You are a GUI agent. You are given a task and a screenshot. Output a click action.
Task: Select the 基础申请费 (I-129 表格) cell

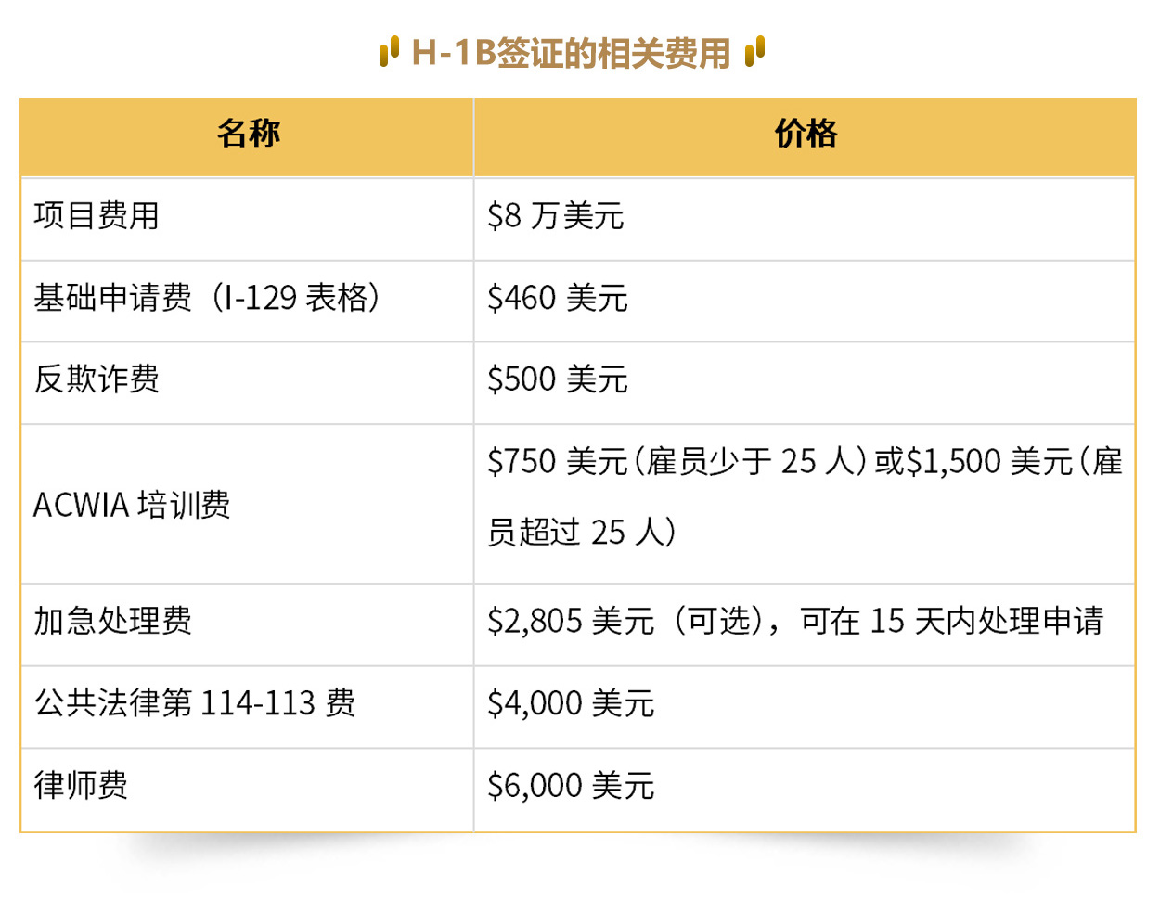pyautogui.click(x=207, y=298)
